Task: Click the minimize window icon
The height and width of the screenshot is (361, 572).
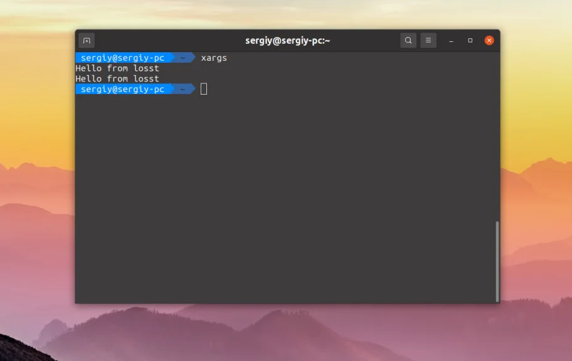Action: (x=450, y=40)
